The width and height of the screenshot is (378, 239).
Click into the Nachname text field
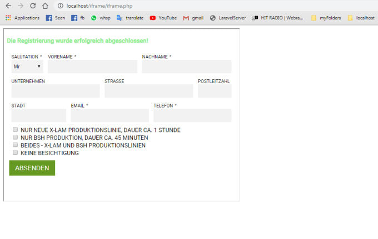(187, 67)
